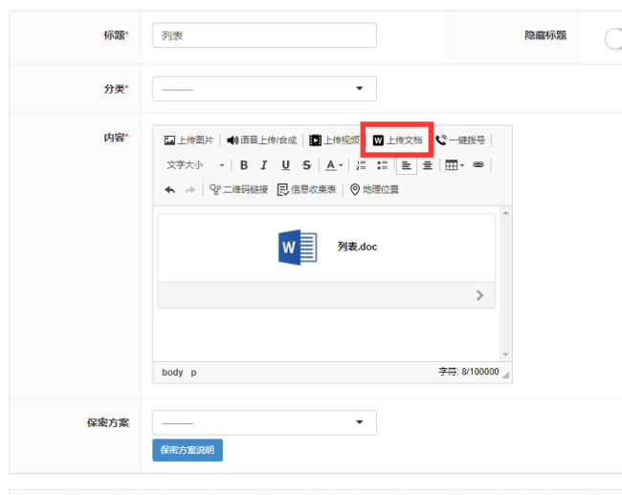This screenshot has height=495, width=622.
Task: Click the 上传图片 upload image button
Action: [x=189, y=140]
